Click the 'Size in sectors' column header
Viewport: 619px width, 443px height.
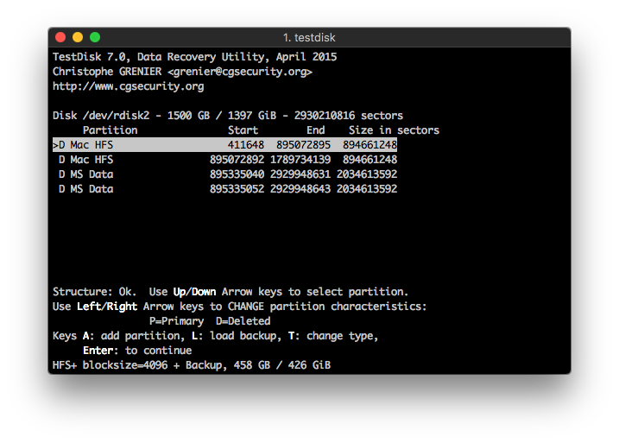394,130
